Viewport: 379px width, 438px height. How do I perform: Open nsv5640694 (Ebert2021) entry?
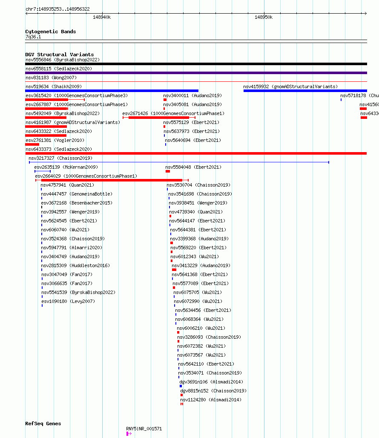193,140
